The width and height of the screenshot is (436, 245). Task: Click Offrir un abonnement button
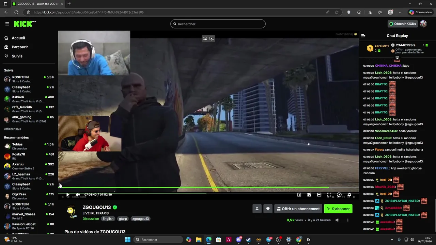pyautogui.click(x=298, y=209)
